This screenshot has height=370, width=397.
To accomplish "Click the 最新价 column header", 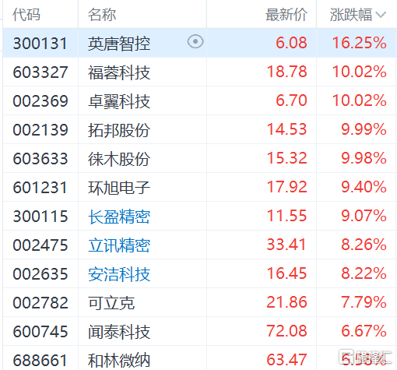I will 286,15.
